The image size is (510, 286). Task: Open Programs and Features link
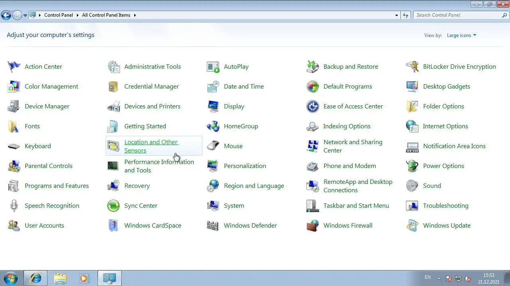tap(57, 186)
